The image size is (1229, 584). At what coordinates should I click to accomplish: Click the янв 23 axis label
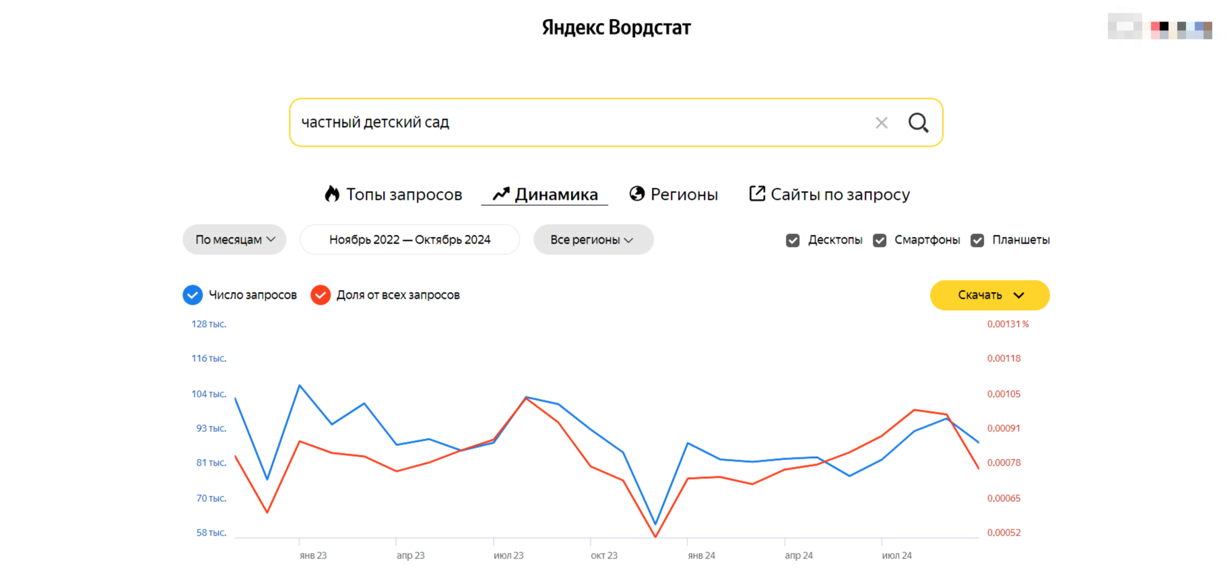pyautogui.click(x=313, y=556)
